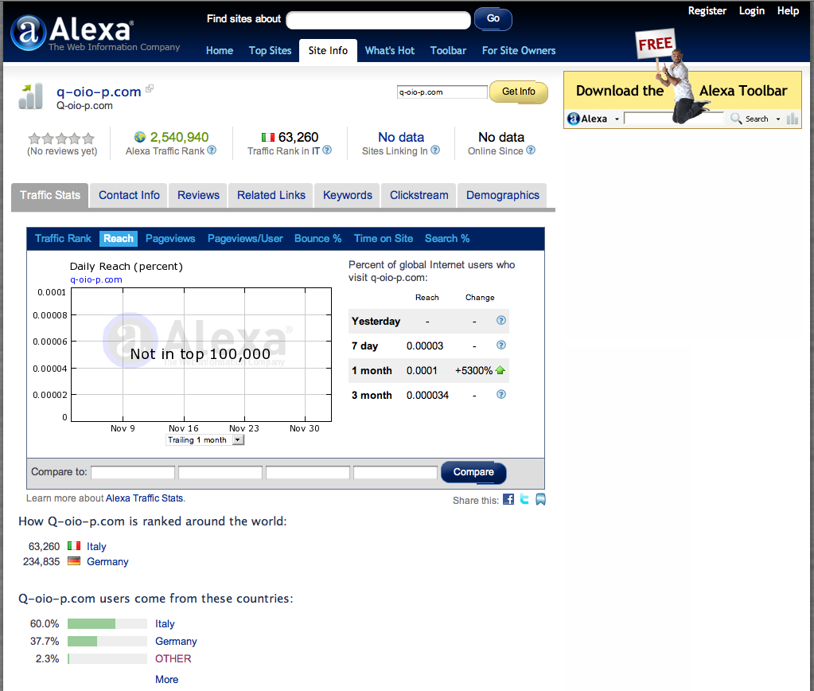814x691 pixels.
Task: Share this page on Facebook
Action: point(508,499)
